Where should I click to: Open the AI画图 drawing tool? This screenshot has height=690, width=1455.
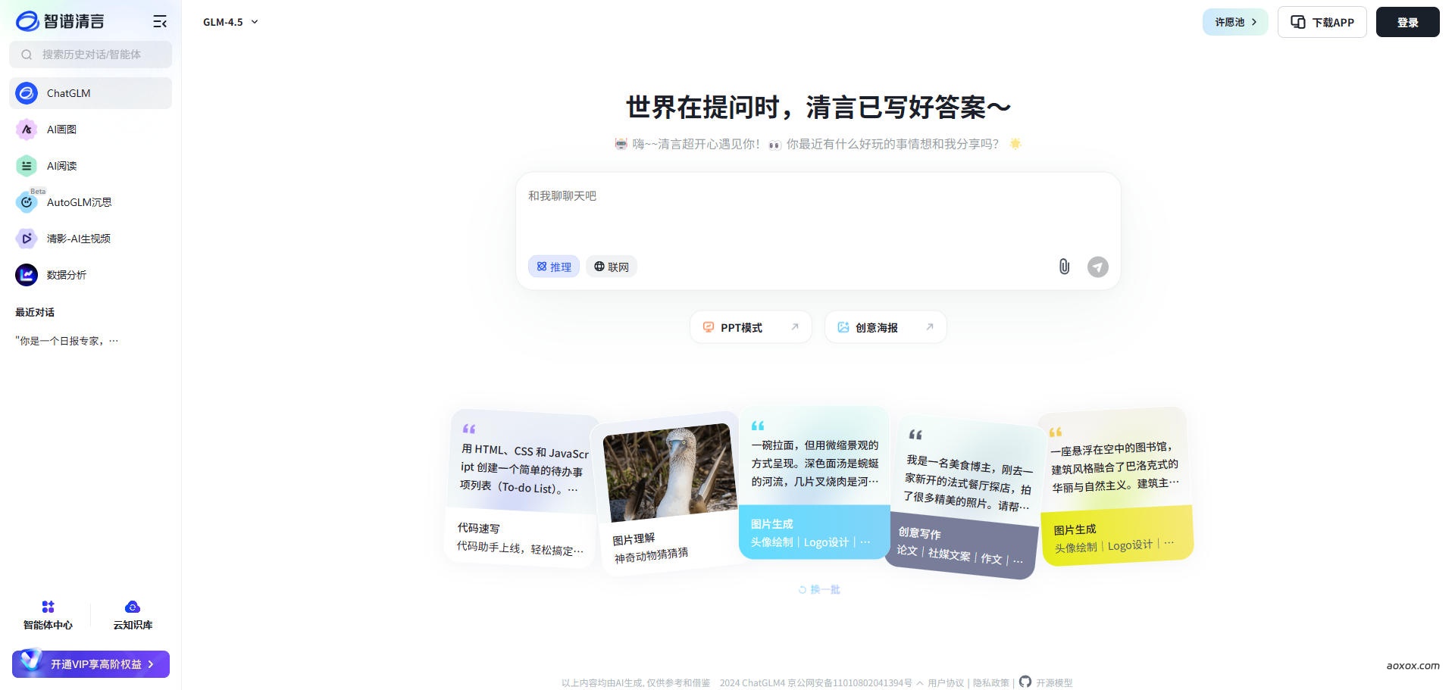tap(61, 130)
